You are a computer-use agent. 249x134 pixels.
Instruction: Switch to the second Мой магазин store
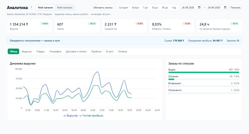[65, 7]
